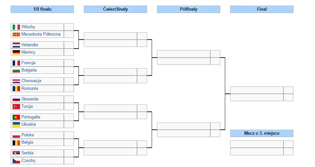The image size is (315, 167).
Task: Click the Ukraine flag icon
Action: [16, 124]
